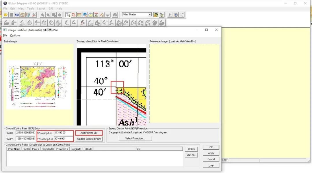Select the Feature Info tool icon
This screenshot has height=173, width=312.
(x=85, y=15)
